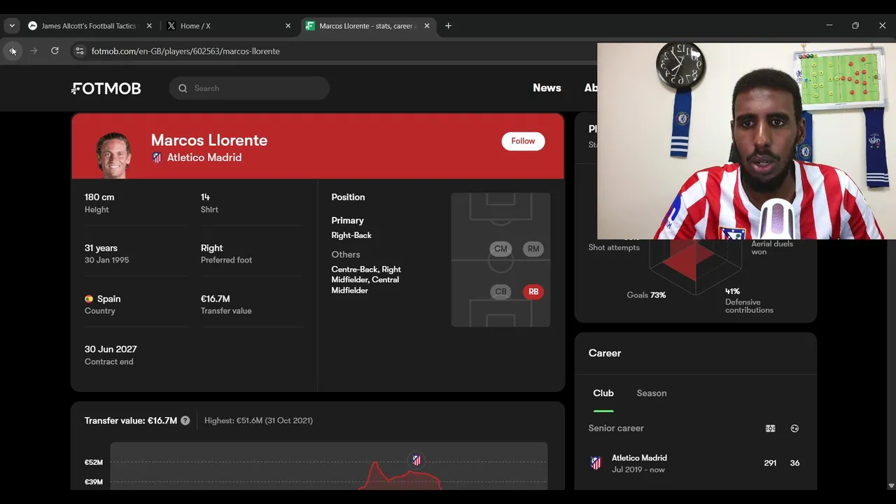Click the page scrollbar down arrow
The image size is (896, 504).
point(890,486)
